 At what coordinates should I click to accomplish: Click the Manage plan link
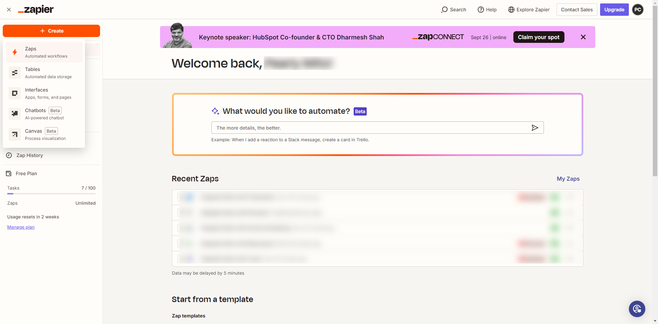click(21, 227)
